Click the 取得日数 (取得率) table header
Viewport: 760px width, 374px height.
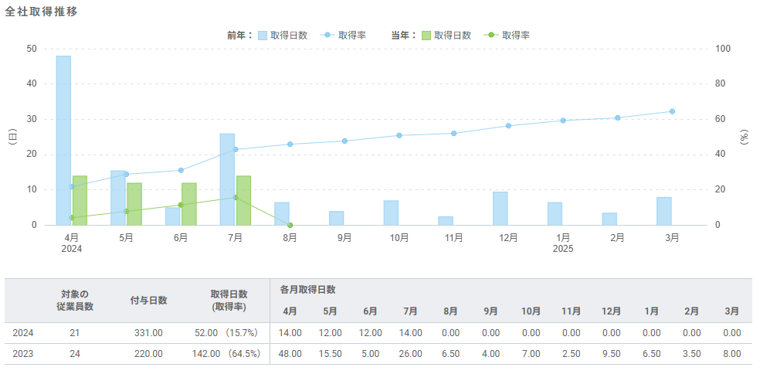[229, 300]
